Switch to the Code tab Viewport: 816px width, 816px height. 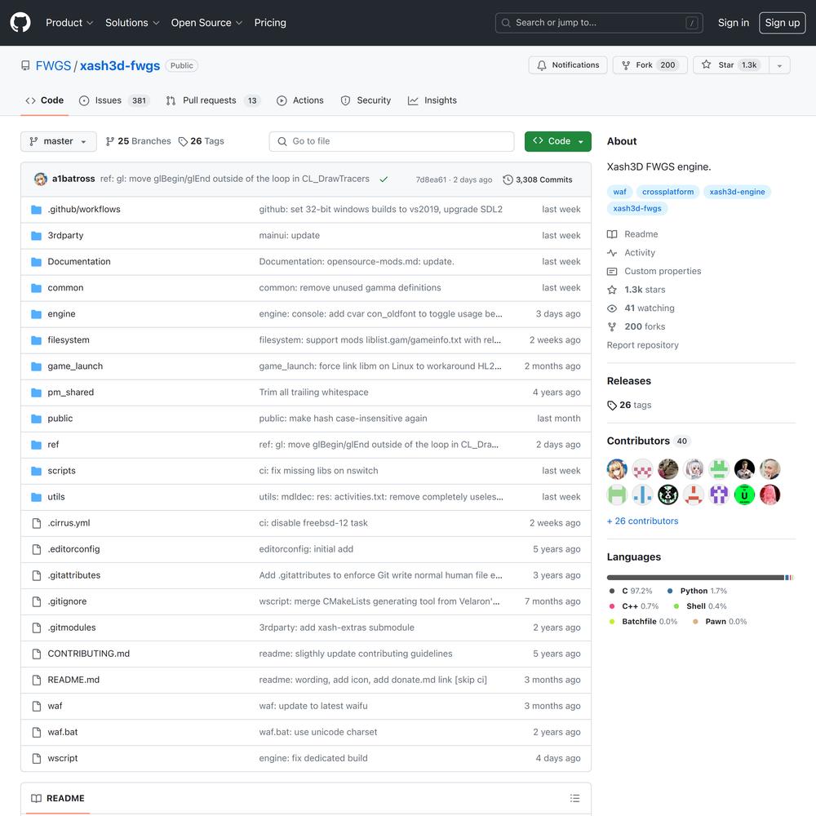(45, 100)
